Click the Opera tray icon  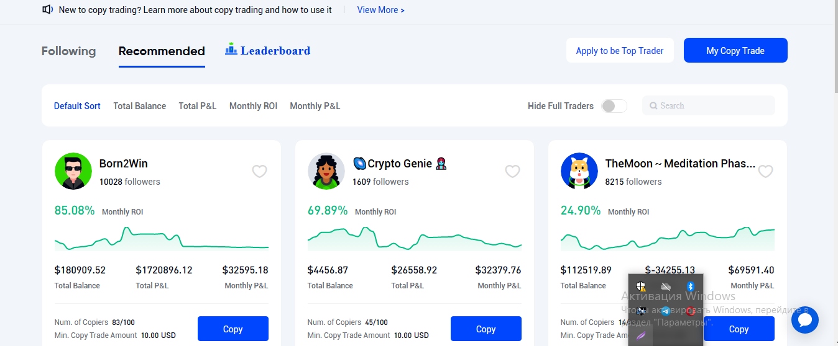click(x=690, y=311)
